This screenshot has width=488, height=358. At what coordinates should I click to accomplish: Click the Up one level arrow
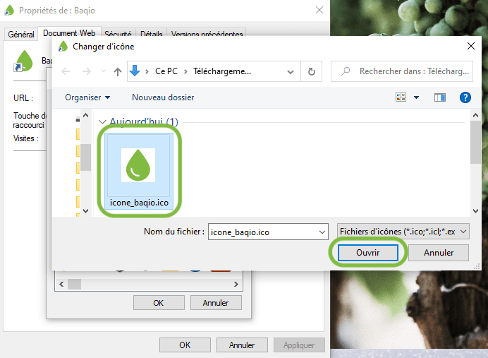118,71
